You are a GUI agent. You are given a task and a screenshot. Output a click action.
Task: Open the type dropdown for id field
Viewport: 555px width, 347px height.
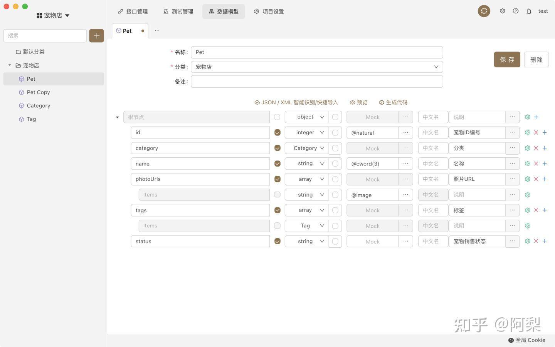coord(307,132)
